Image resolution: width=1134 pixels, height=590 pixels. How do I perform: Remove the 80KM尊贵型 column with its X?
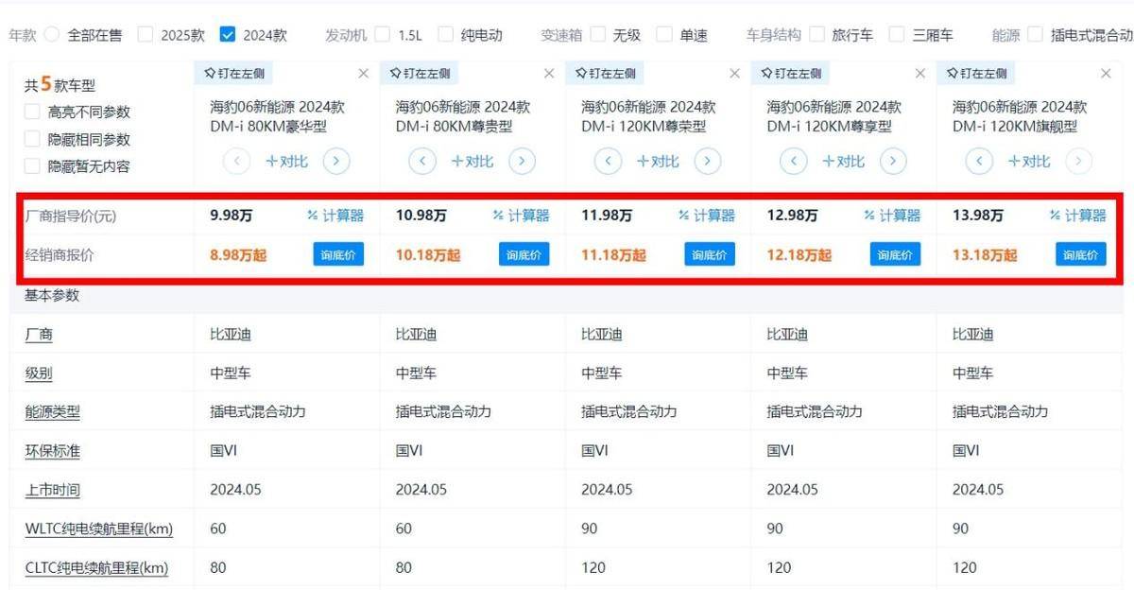[549, 73]
